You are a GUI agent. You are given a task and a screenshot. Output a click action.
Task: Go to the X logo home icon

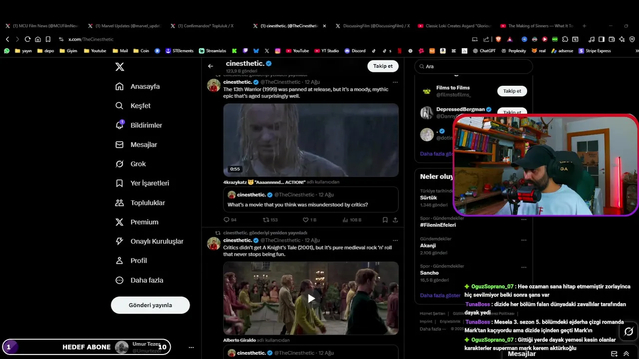click(x=119, y=67)
